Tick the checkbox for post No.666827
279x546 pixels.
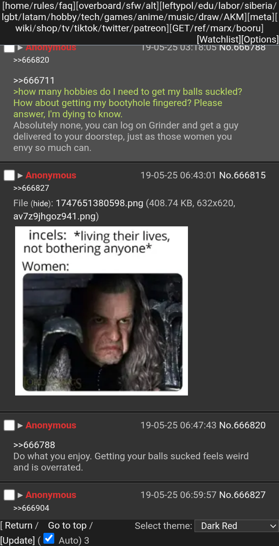click(x=9, y=495)
